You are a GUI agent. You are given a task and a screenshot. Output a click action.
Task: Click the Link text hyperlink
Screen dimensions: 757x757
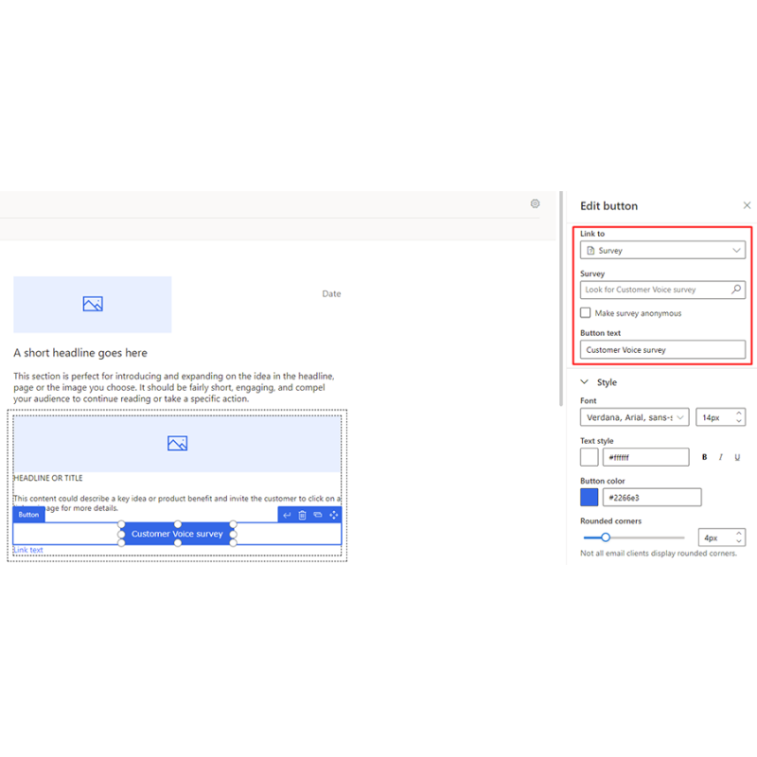28,550
